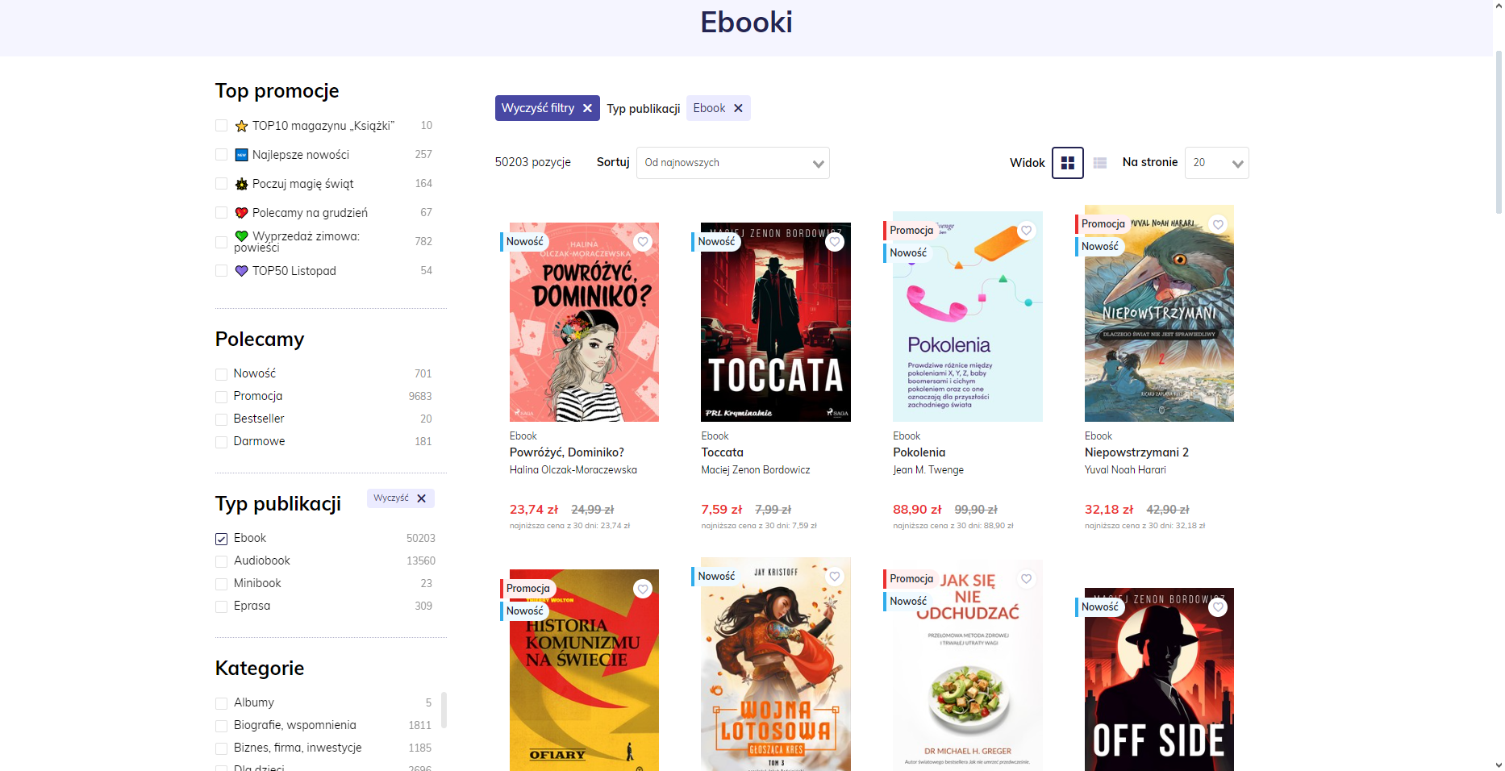Open author Halina Olczak-Moraczewska link

click(573, 470)
